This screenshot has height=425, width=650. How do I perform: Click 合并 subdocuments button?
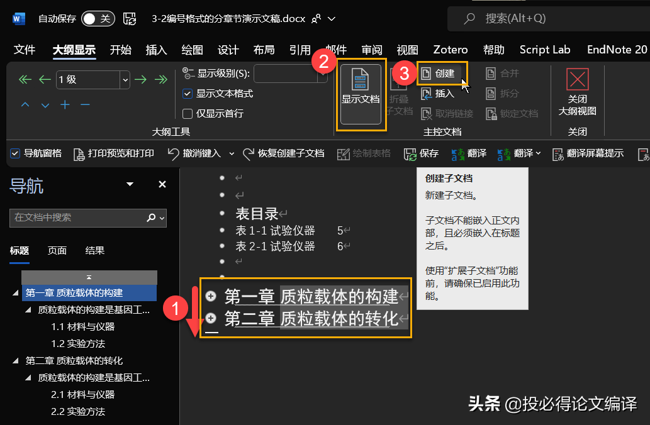tap(502, 74)
